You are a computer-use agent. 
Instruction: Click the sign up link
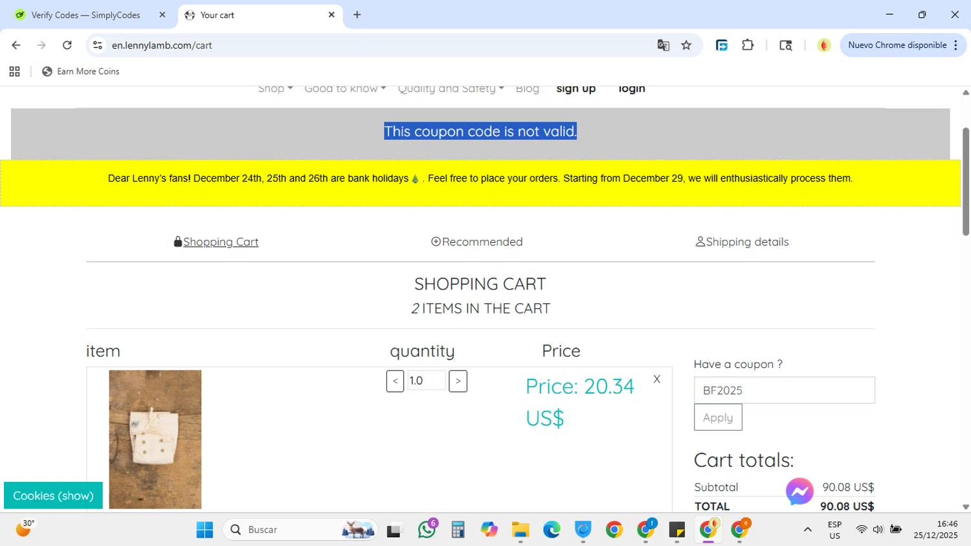coord(576,89)
